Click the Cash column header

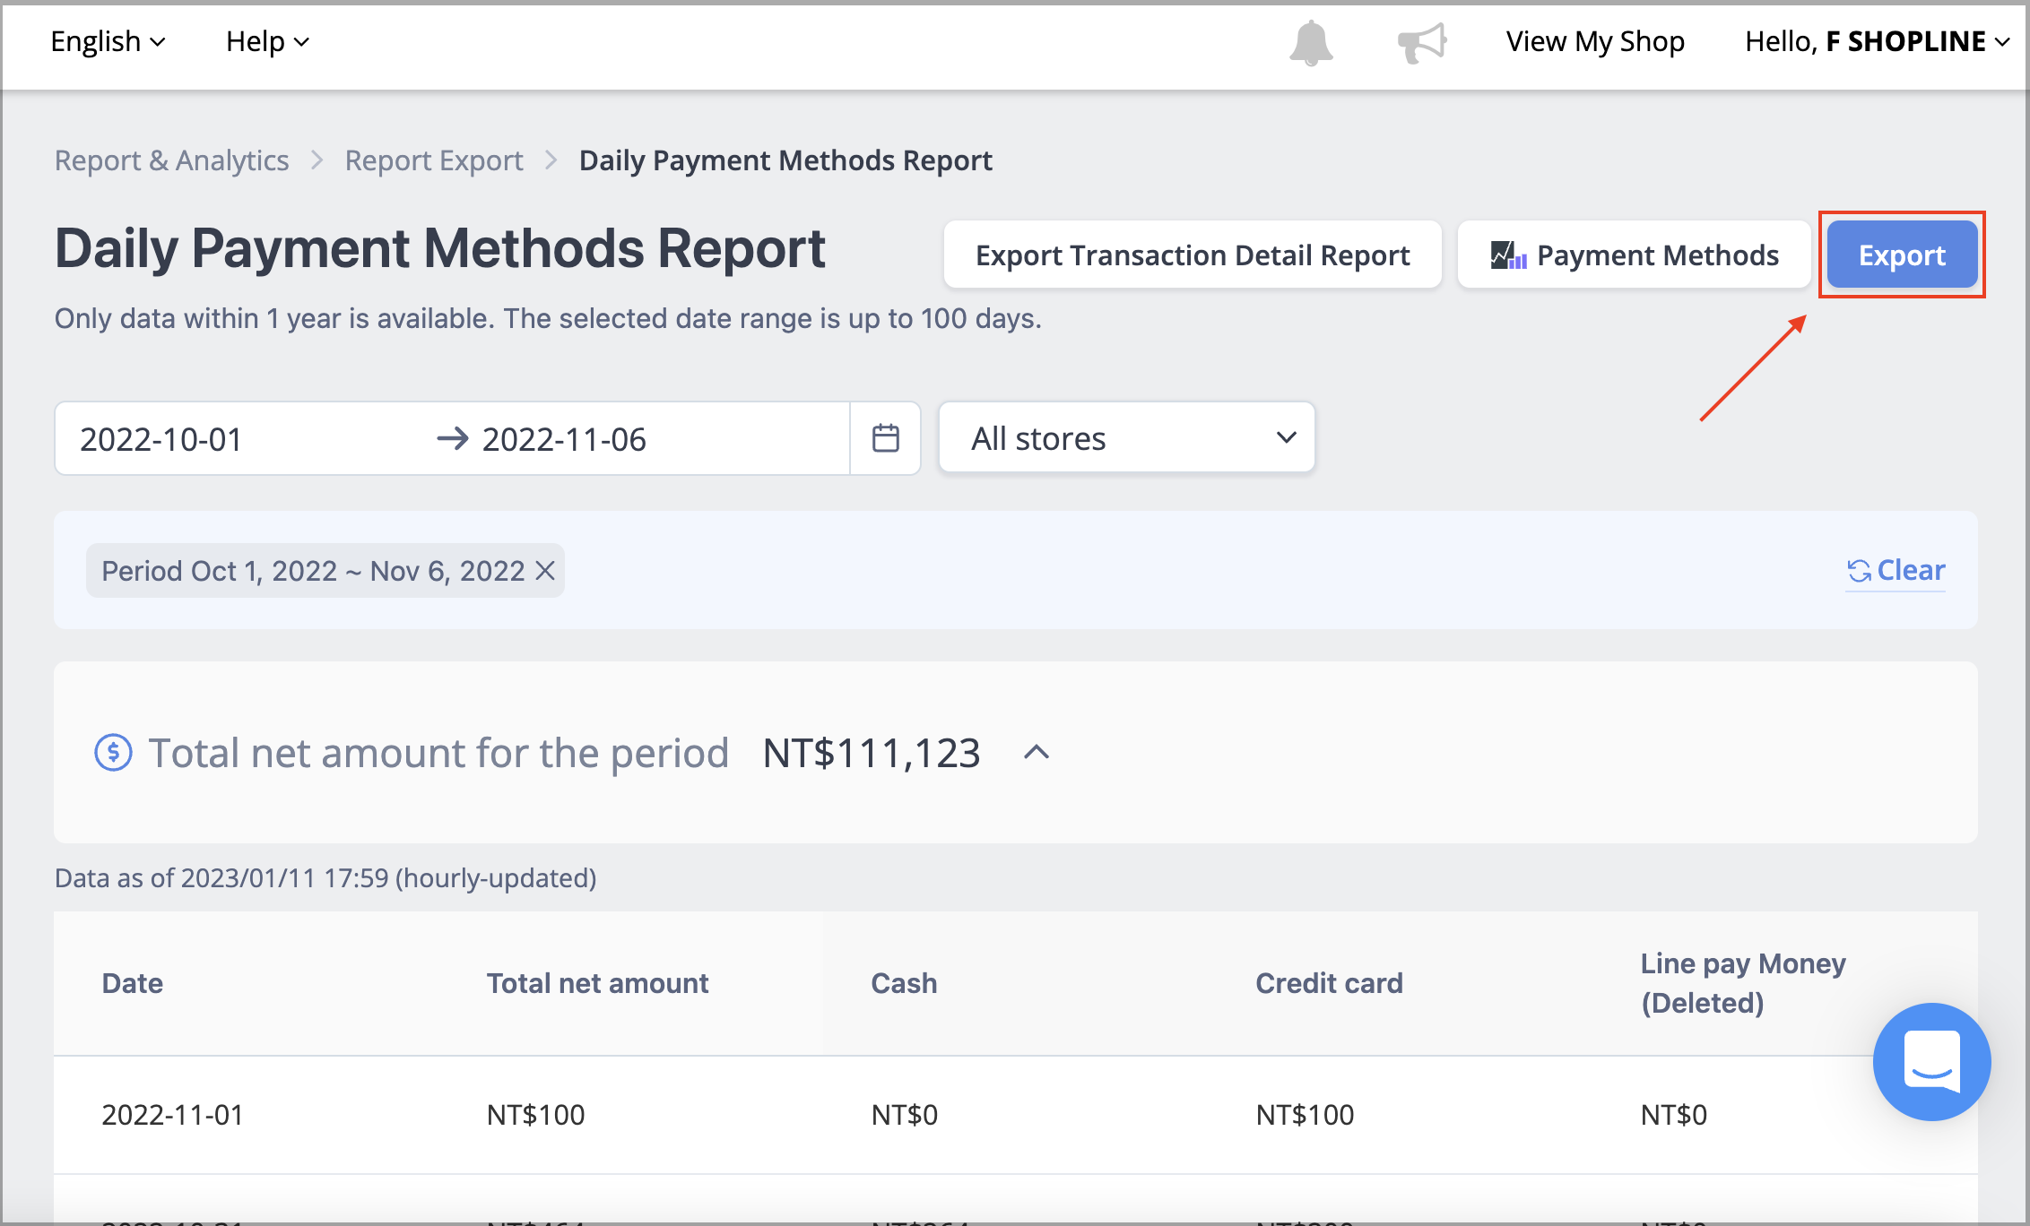904,983
